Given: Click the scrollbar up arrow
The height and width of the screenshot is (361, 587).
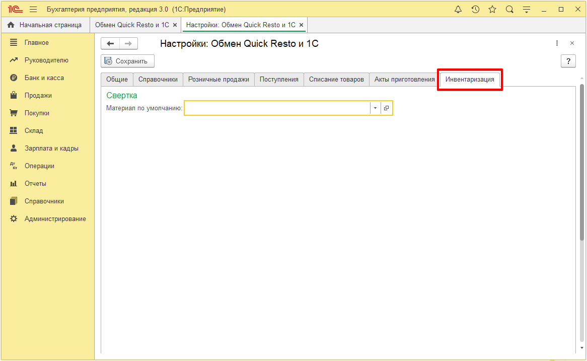Looking at the screenshot, I should [x=582, y=78].
